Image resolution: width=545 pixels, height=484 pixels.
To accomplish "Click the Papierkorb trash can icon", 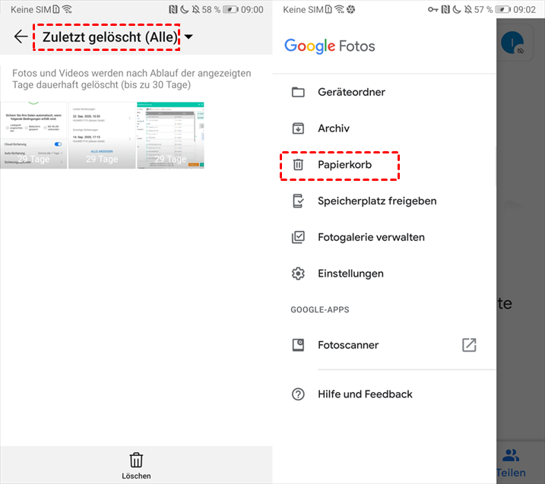I will click(298, 165).
